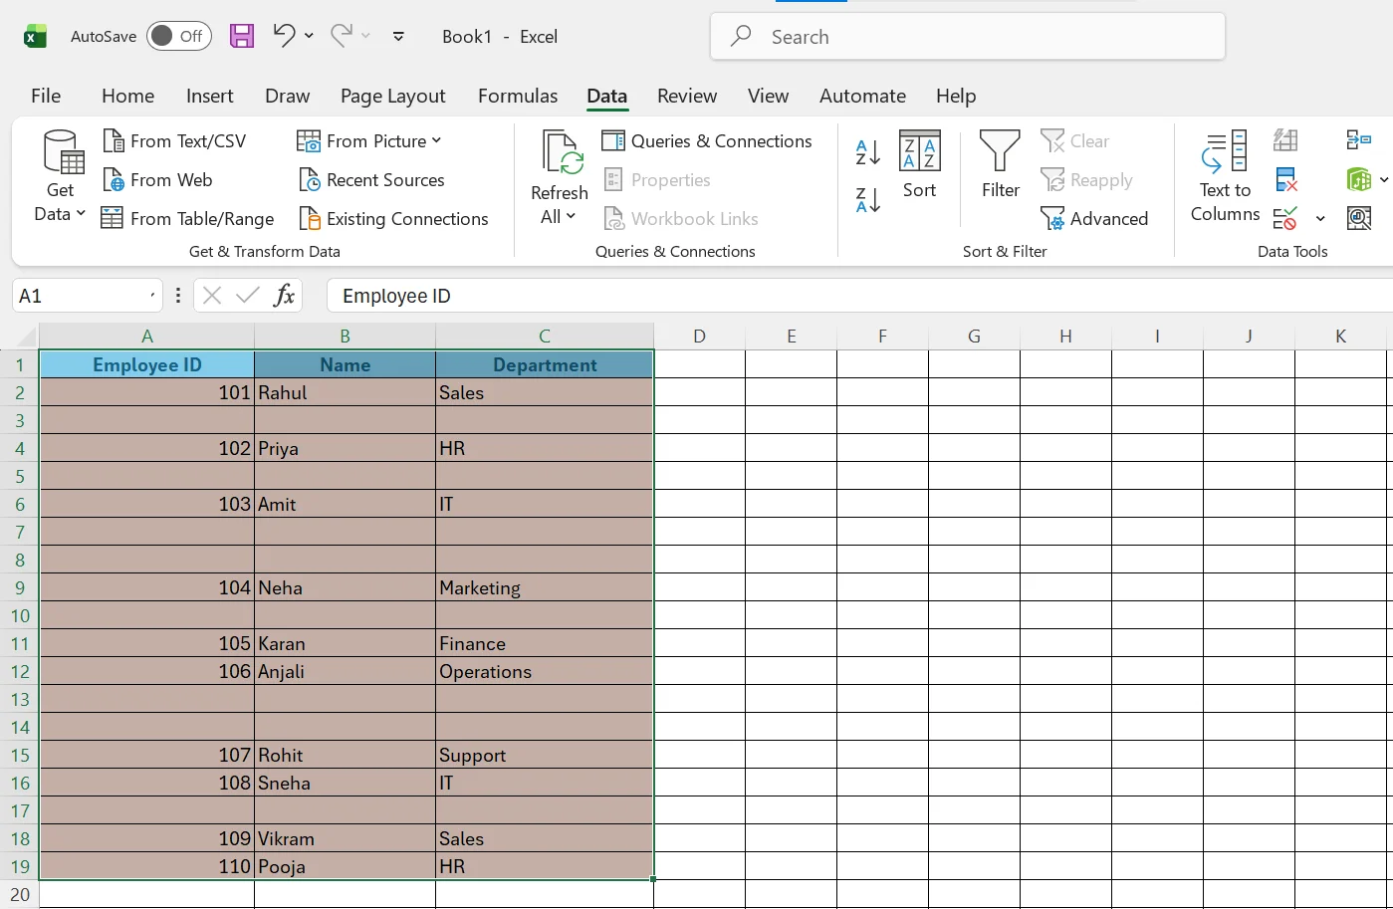Open Advanced filter options
Screen dimensions: 1393x909
pyautogui.click(x=1094, y=219)
